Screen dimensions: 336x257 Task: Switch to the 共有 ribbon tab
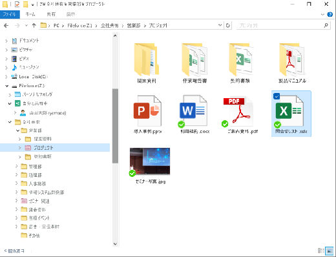[x=51, y=14]
